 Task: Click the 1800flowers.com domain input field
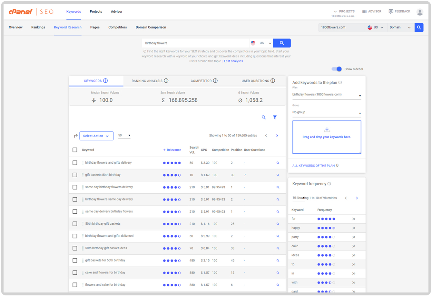coord(341,27)
